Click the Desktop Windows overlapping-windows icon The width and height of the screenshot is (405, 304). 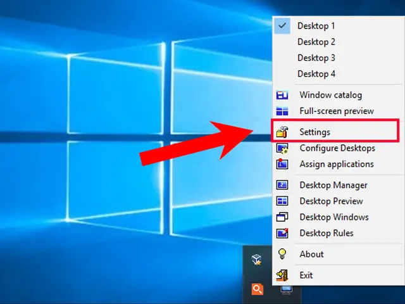click(282, 217)
